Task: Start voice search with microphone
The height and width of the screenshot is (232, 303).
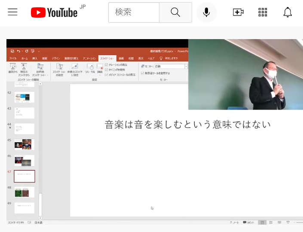Action: pos(207,12)
